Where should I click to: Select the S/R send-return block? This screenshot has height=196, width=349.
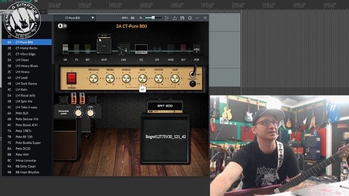pyautogui.click(x=157, y=50)
